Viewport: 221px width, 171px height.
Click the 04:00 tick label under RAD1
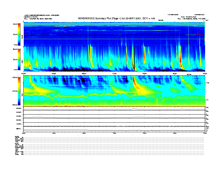coord(54,73)
